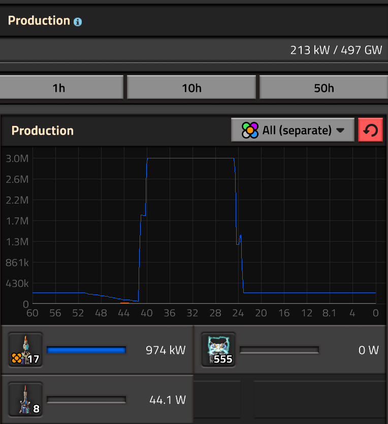The image size is (388, 424).
Task: Click the 3.0M plateau on the graph
Action: coord(190,158)
